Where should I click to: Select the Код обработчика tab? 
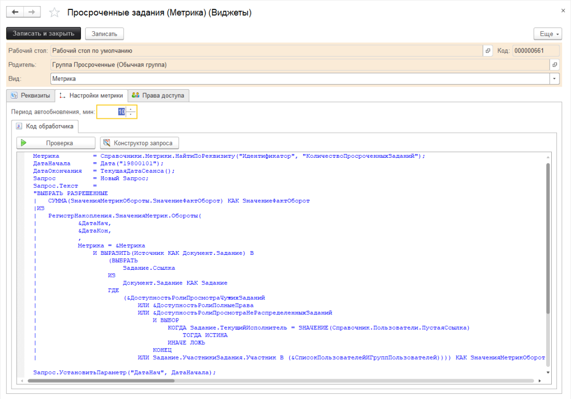tap(45, 126)
